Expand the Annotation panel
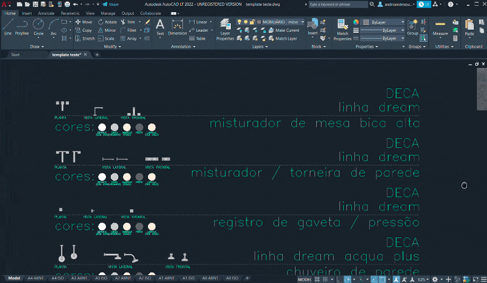This screenshot has height=283, width=487. pyautogui.click(x=183, y=47)
